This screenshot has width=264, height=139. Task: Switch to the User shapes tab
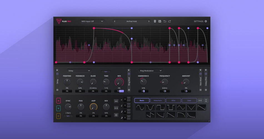(x=189, y=100)
